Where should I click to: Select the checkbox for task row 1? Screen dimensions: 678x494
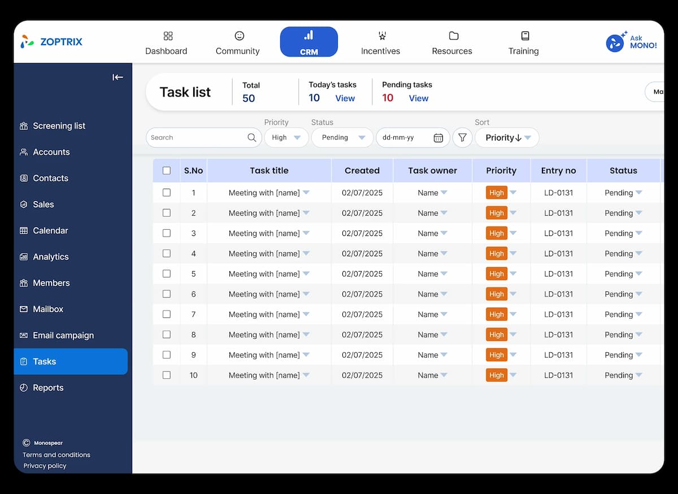pos(167,193)
